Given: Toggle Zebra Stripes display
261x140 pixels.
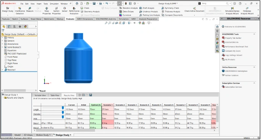Looking at the screenshot, I should [127, 12].
